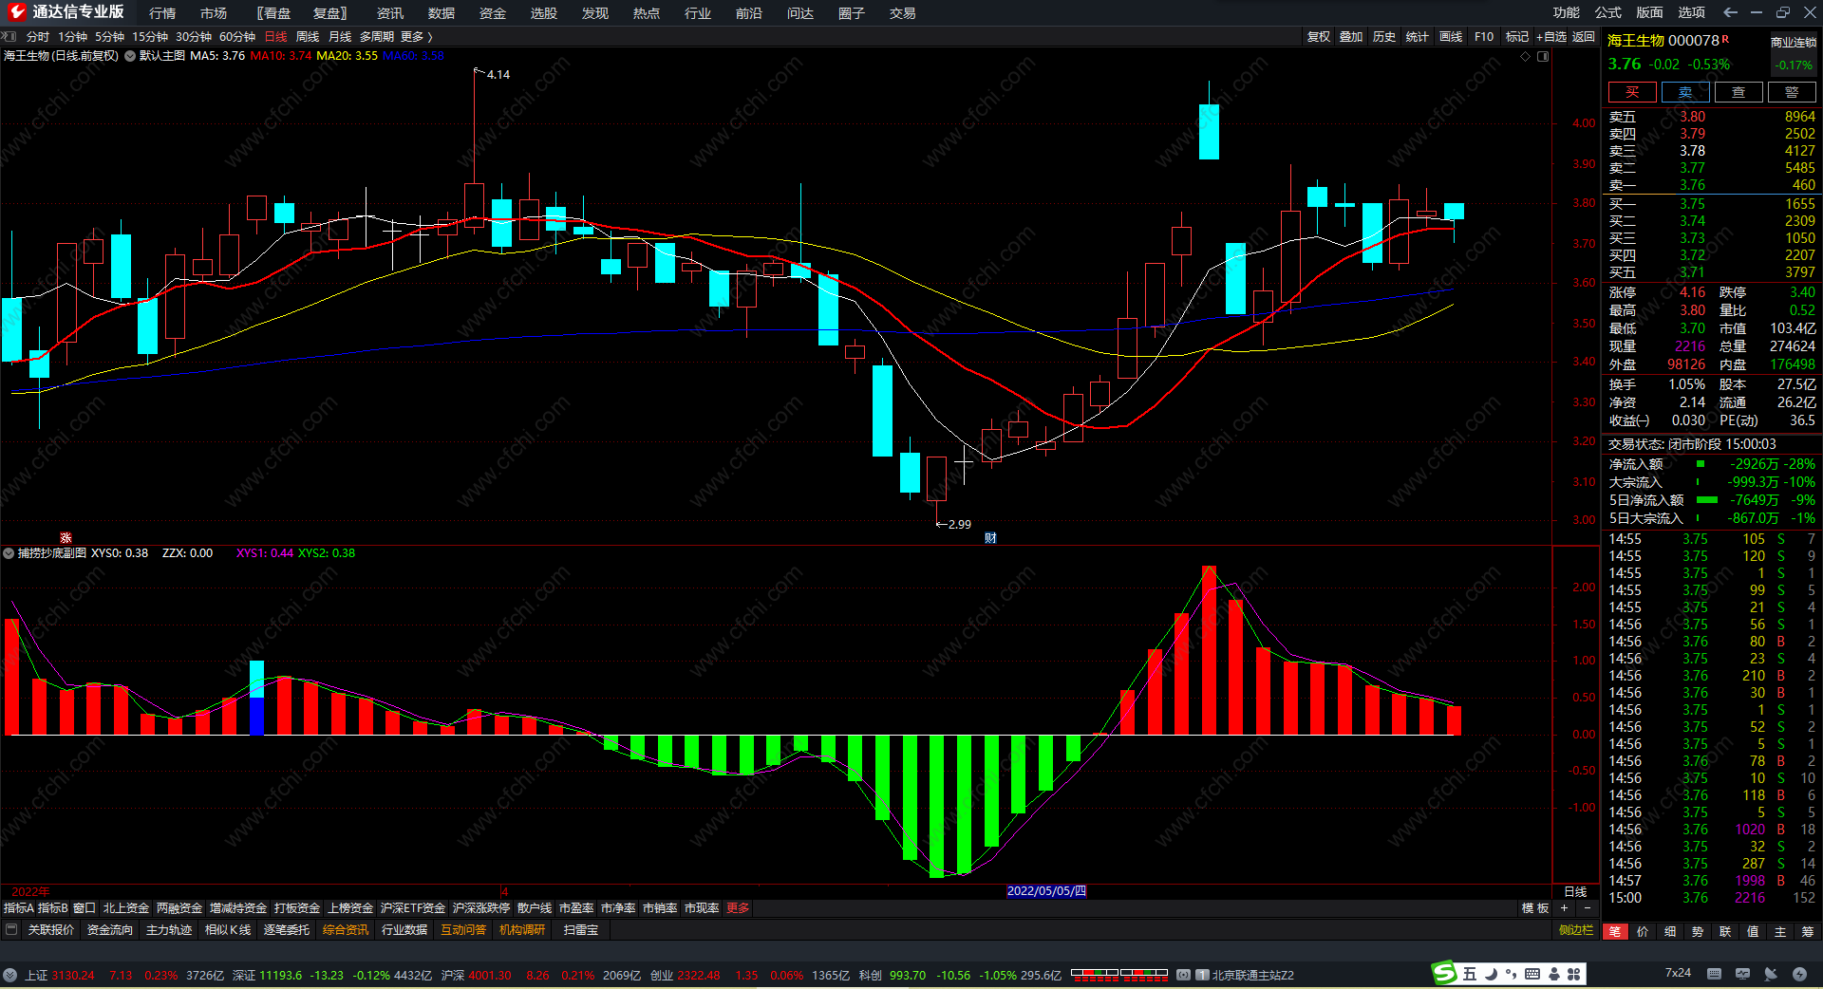Switch tick panel to 势 view
This screenshot has height=989, width=1823.
point(1698,931)
